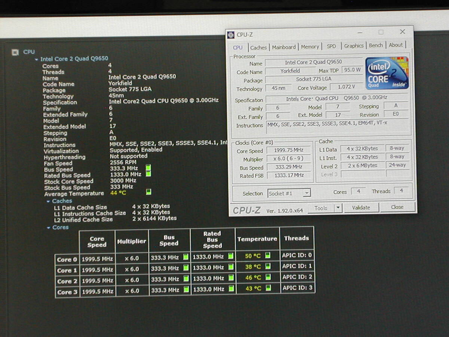This screenshot has width=449, height=337.
Task: Open the Bench tab
Action: [x=376, y=45]
